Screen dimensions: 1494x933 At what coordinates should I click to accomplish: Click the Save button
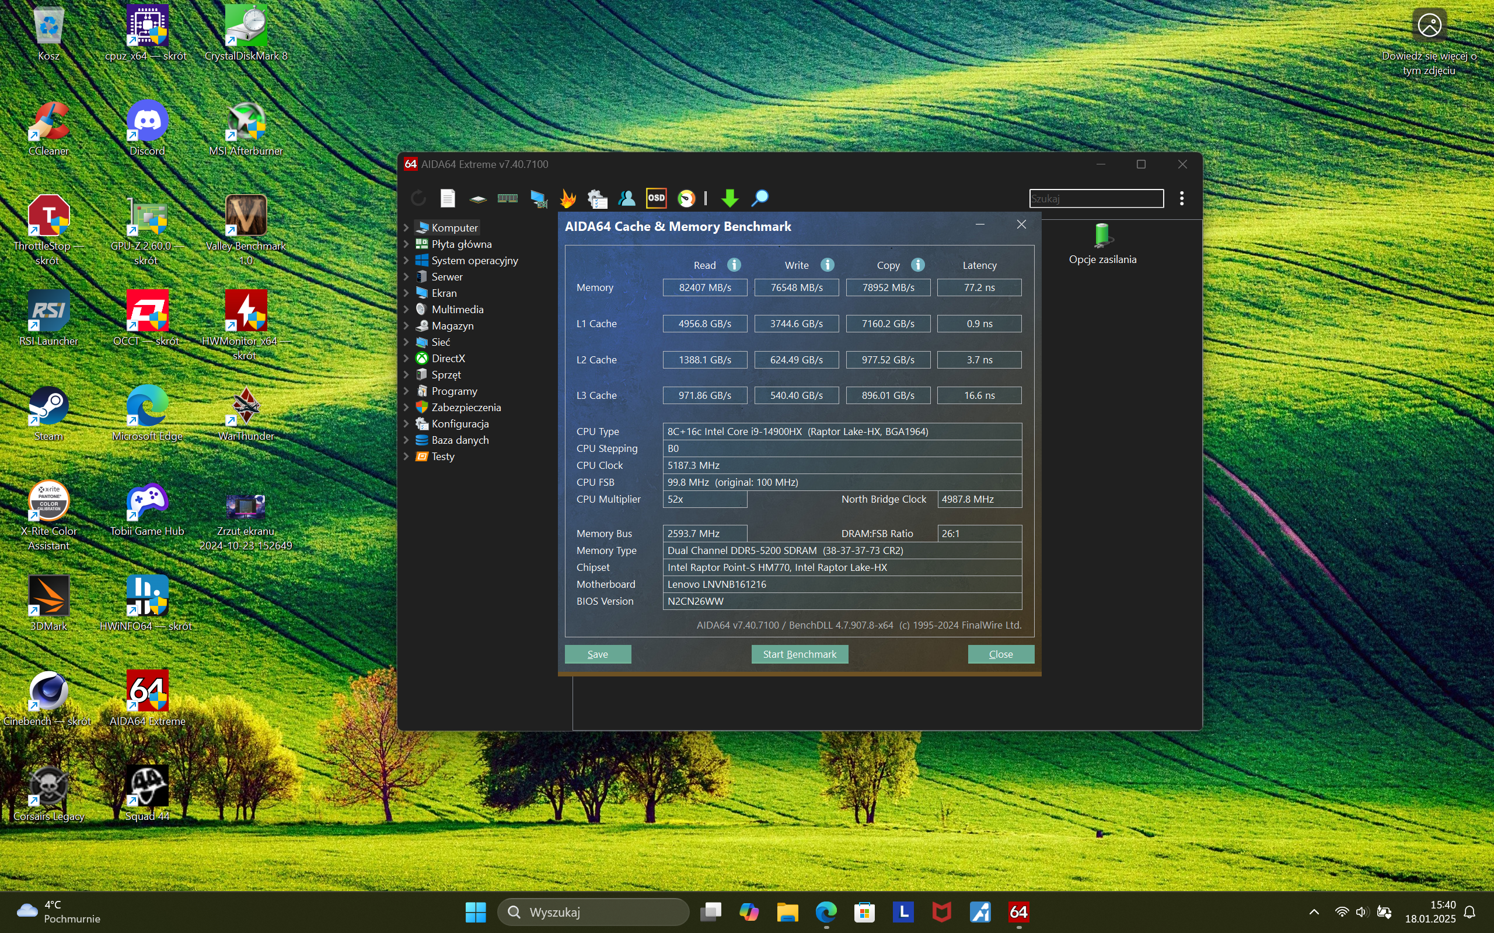pyautogui.click(x=597, y=654)
